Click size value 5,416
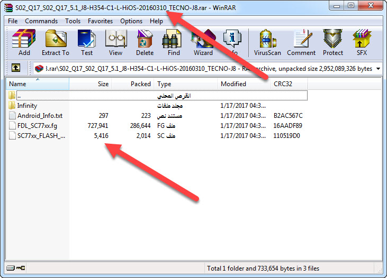This screenshot has width=387, height=278. (x=101, y=136)
